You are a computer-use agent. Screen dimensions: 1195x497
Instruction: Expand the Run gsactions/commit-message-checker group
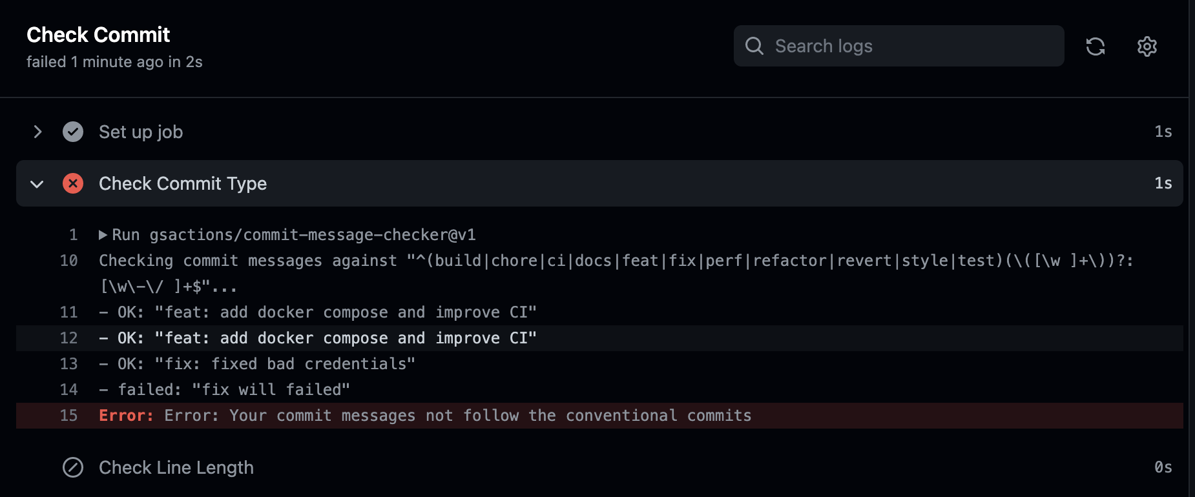(104, 234)
